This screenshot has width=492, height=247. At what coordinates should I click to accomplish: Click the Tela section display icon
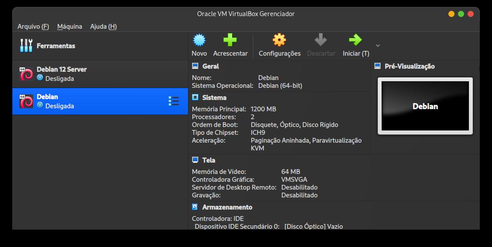coord(195,160)
